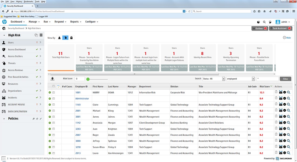Image resolution: width=297 pixels, height=162 pixels.
Task: Click the green plus icon for employee 1169
Action: pos(50,105)
